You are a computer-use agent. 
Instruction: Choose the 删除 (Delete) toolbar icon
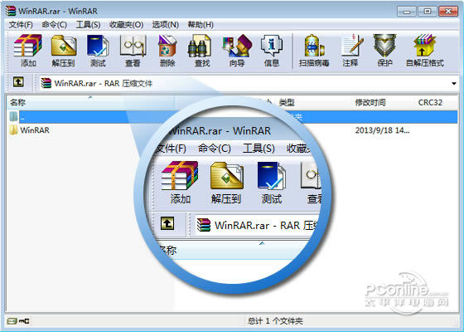click(x=167, y=50)
